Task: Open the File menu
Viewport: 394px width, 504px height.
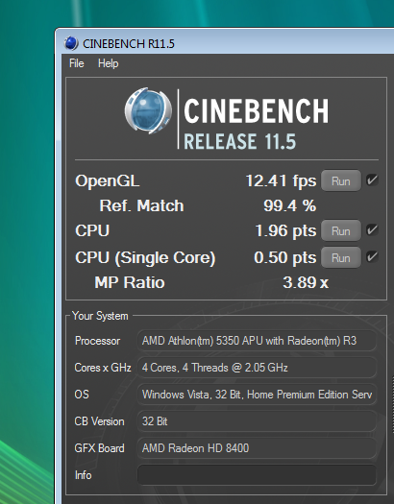Action: click(x=77, y=63)
